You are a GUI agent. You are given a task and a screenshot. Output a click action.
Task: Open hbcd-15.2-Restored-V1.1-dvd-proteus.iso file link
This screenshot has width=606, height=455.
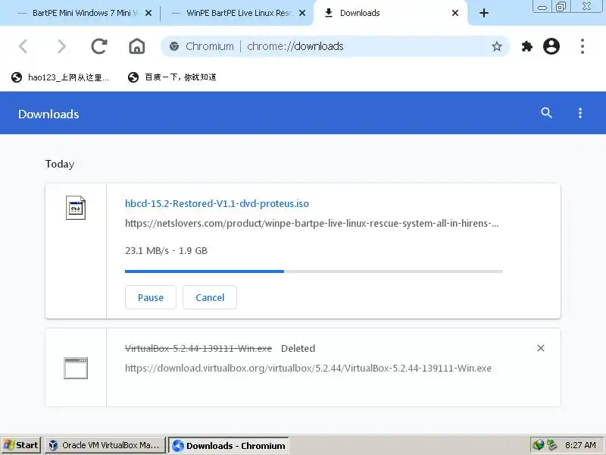click(217, 203)
